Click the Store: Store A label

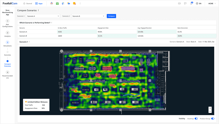pyautogui.click(x=191, y=42)
